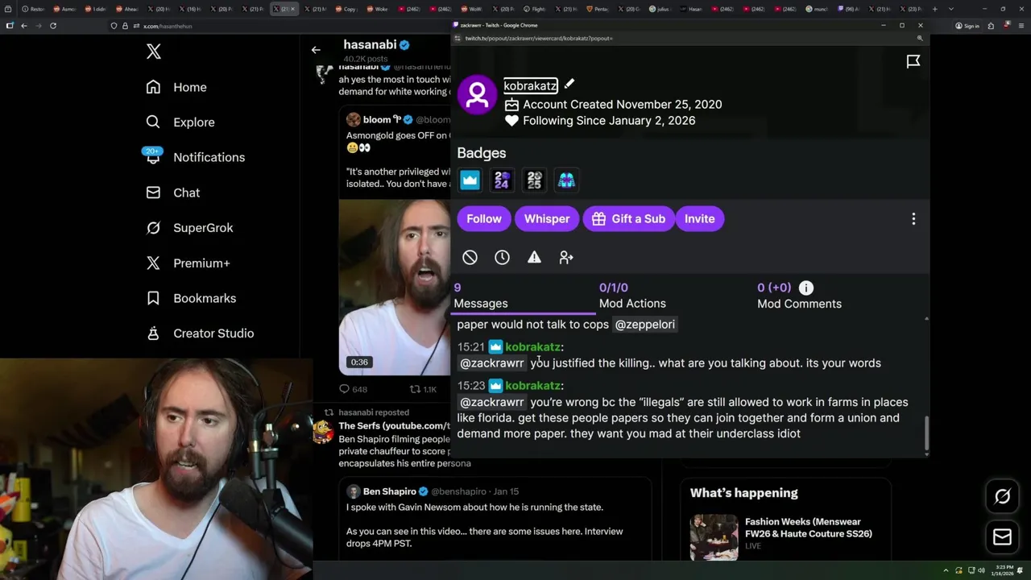Click the Gift a Sub button
The height and width of the screenshot is (580, 1031).
point(627,219)
